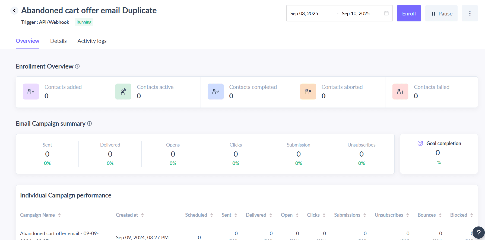485x240 pixels.
Task: Click the Contacts active label
Action: pyautogui.click(x=155, y=87)
